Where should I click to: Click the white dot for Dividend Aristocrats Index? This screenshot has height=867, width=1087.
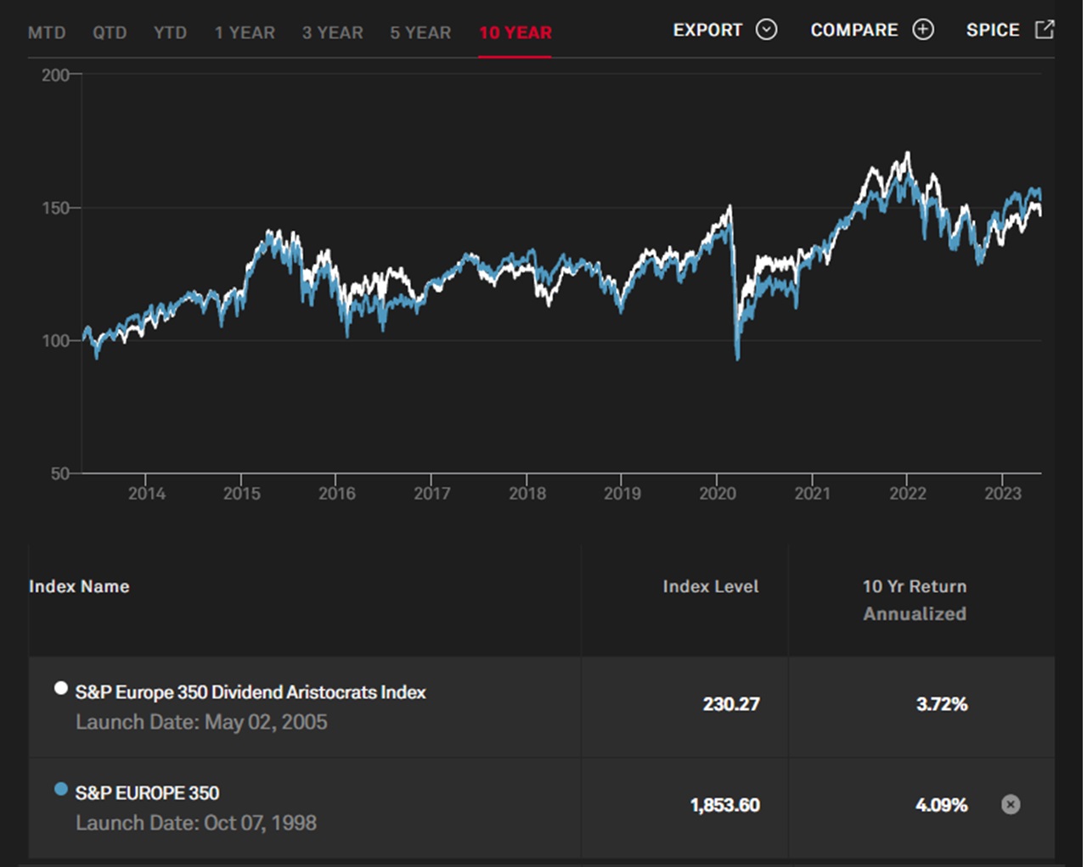pyautogui.click(x=61, y=688)
